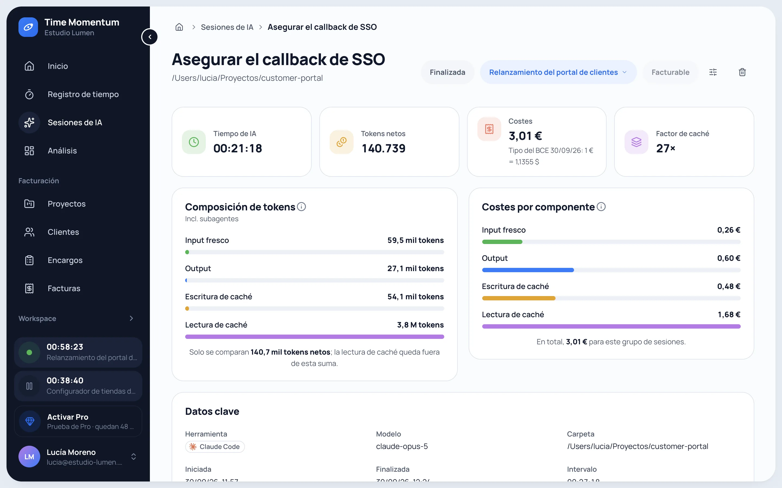This screenshot has height=488, width=782.
Task: Toggle the Facturable chip
Action: (670, 72)
